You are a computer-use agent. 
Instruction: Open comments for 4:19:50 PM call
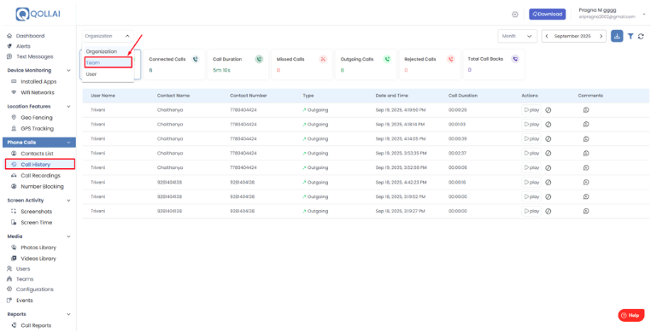tap(586, 110)
